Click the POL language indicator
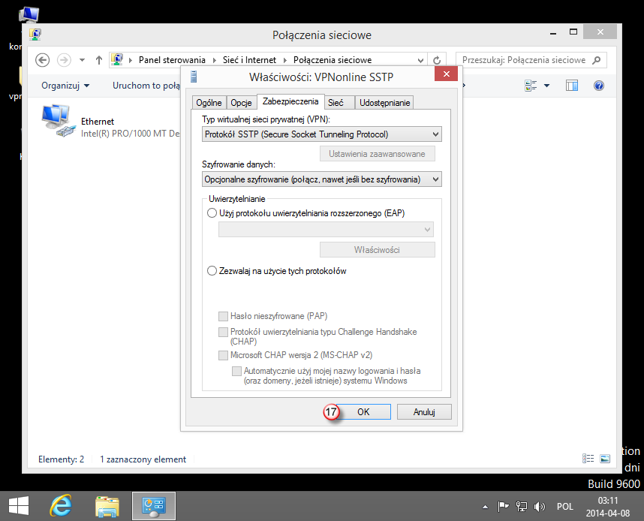The width and height of the screenshot is (644, 521). [564, 507]
